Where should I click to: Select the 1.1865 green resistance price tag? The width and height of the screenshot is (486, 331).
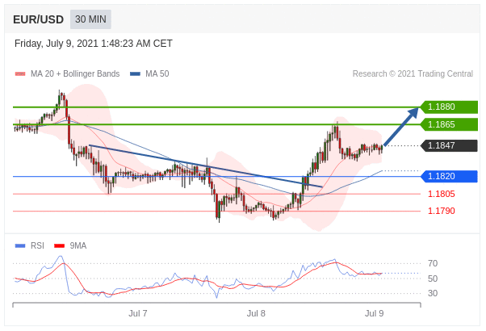coord(449,124)
